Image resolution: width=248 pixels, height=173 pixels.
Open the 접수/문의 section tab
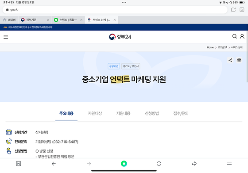pos(181,113)
